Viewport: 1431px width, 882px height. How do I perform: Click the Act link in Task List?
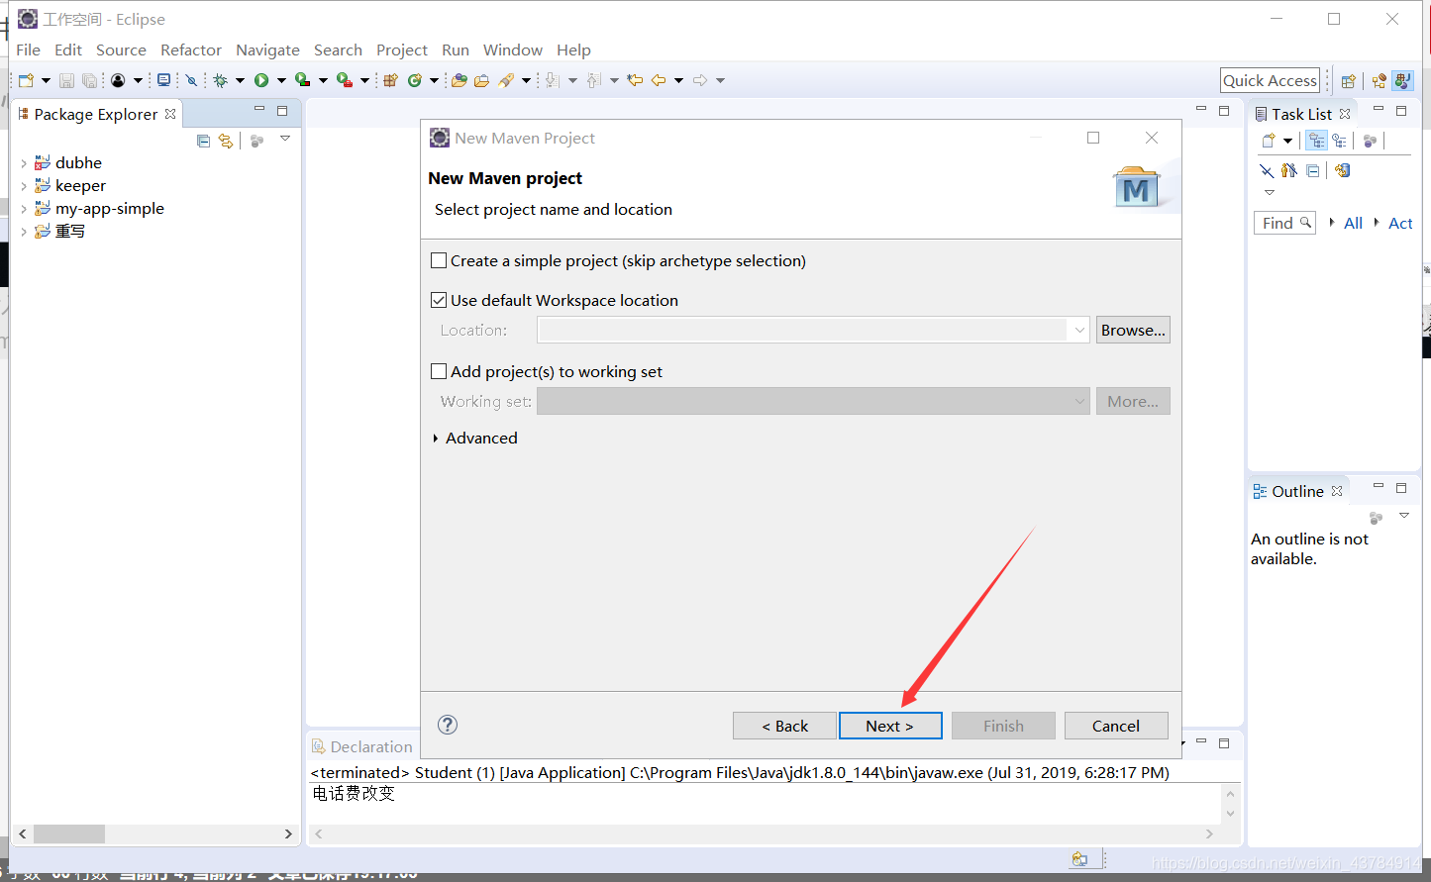1400,223
